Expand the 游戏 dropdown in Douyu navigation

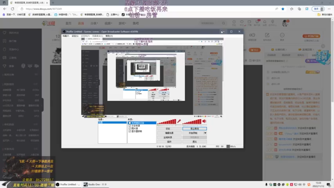[x=122, y=23]
